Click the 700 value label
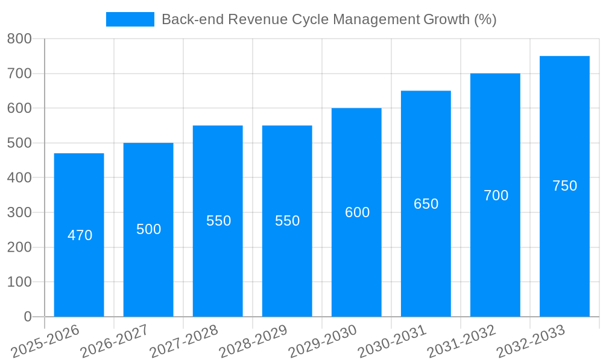The height and width of the screenshot is (362, 603). pos(496,195)
